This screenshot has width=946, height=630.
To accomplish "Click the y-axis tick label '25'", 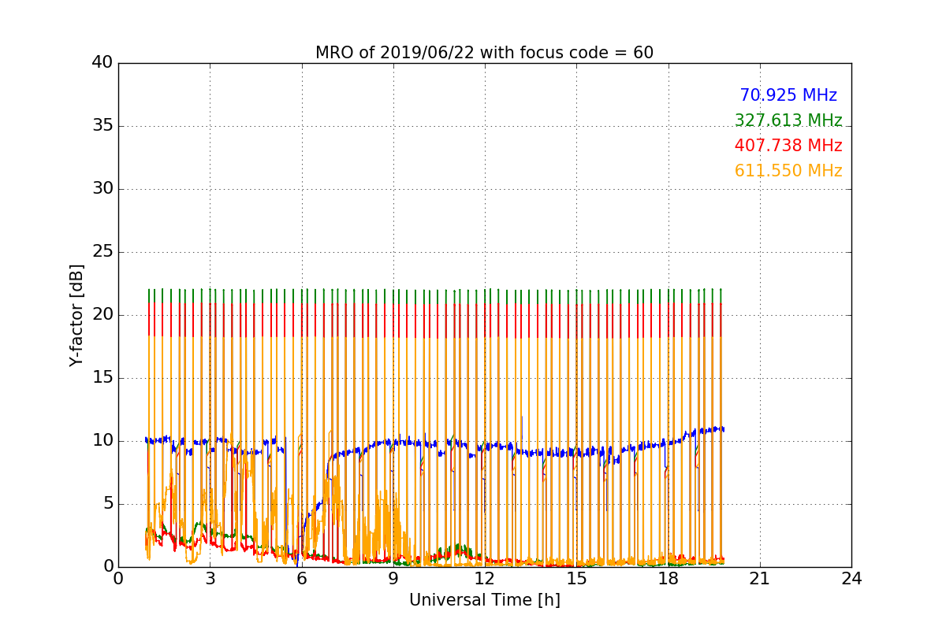I will click(x=101, y=252).
